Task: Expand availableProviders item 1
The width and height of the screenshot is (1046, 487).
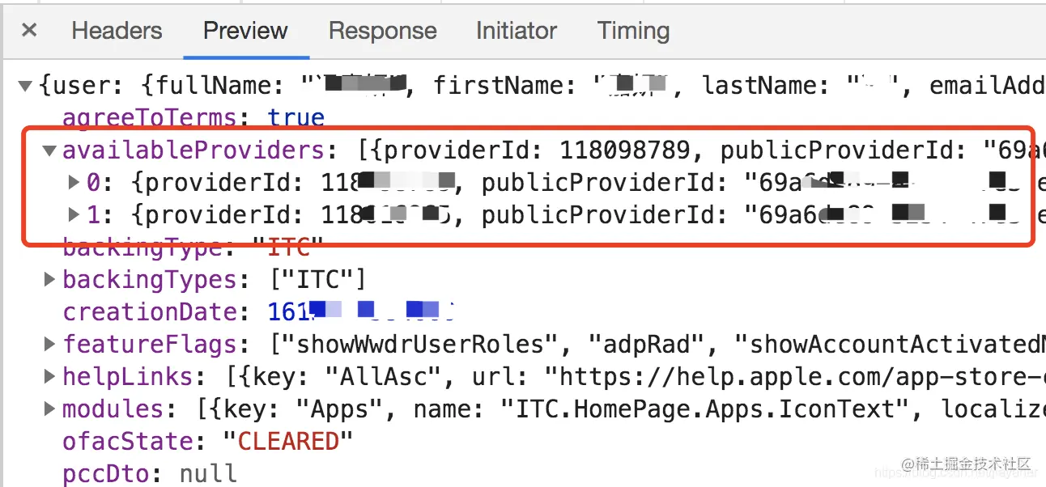Action: (74, 214)
